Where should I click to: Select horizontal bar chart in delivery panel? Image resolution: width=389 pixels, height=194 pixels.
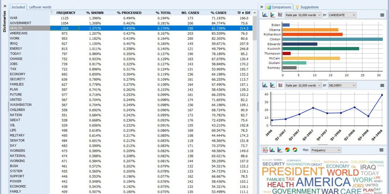click(273, 85)
